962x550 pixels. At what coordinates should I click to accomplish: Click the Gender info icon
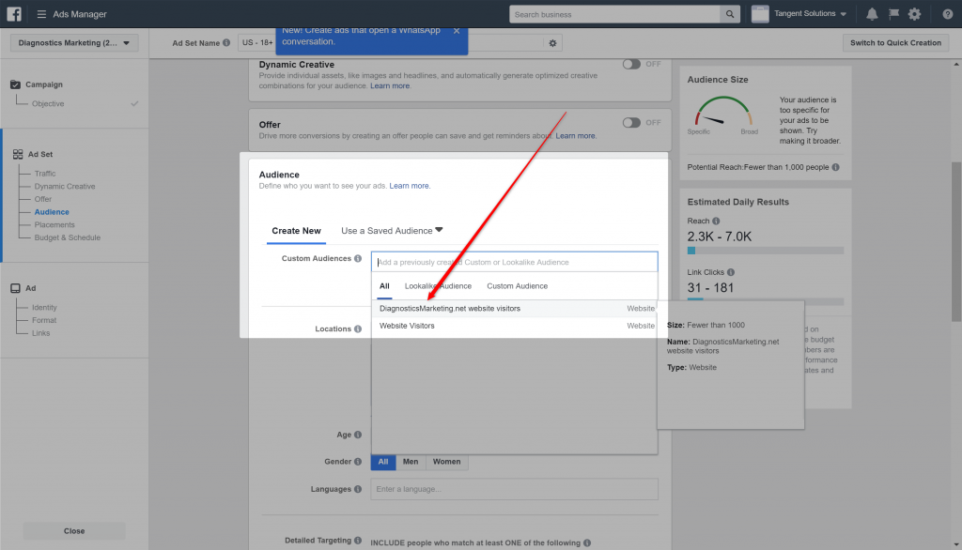coord(358,462)
